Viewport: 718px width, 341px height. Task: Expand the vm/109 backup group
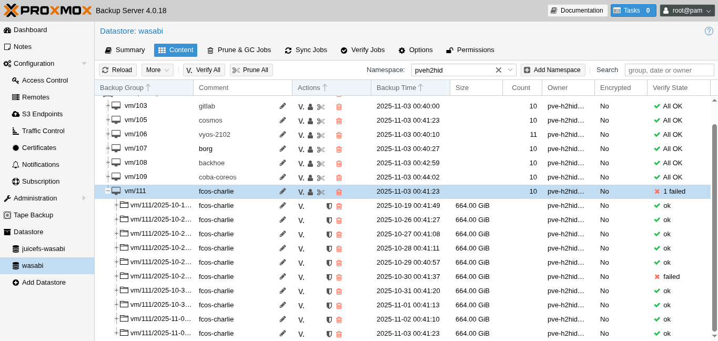108,177
